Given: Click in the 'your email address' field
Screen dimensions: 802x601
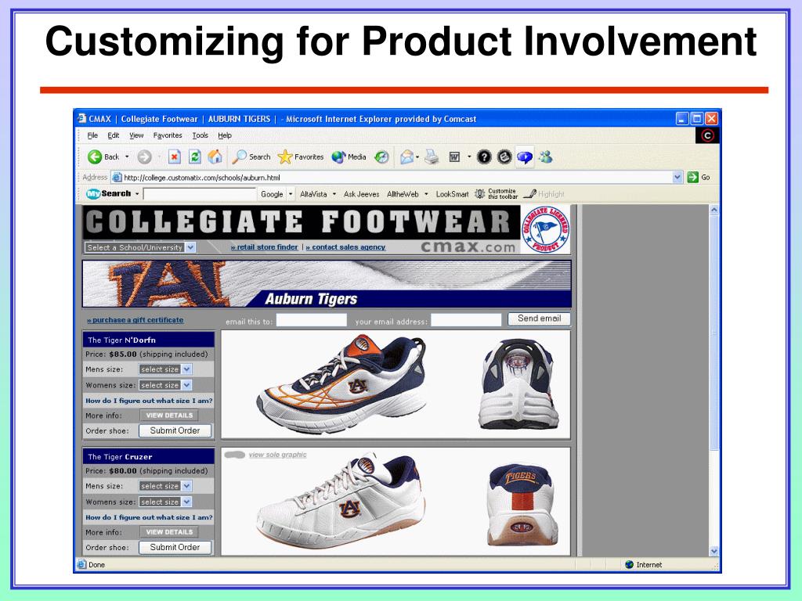Looking at the screenshot, I should tap(466, 320).
